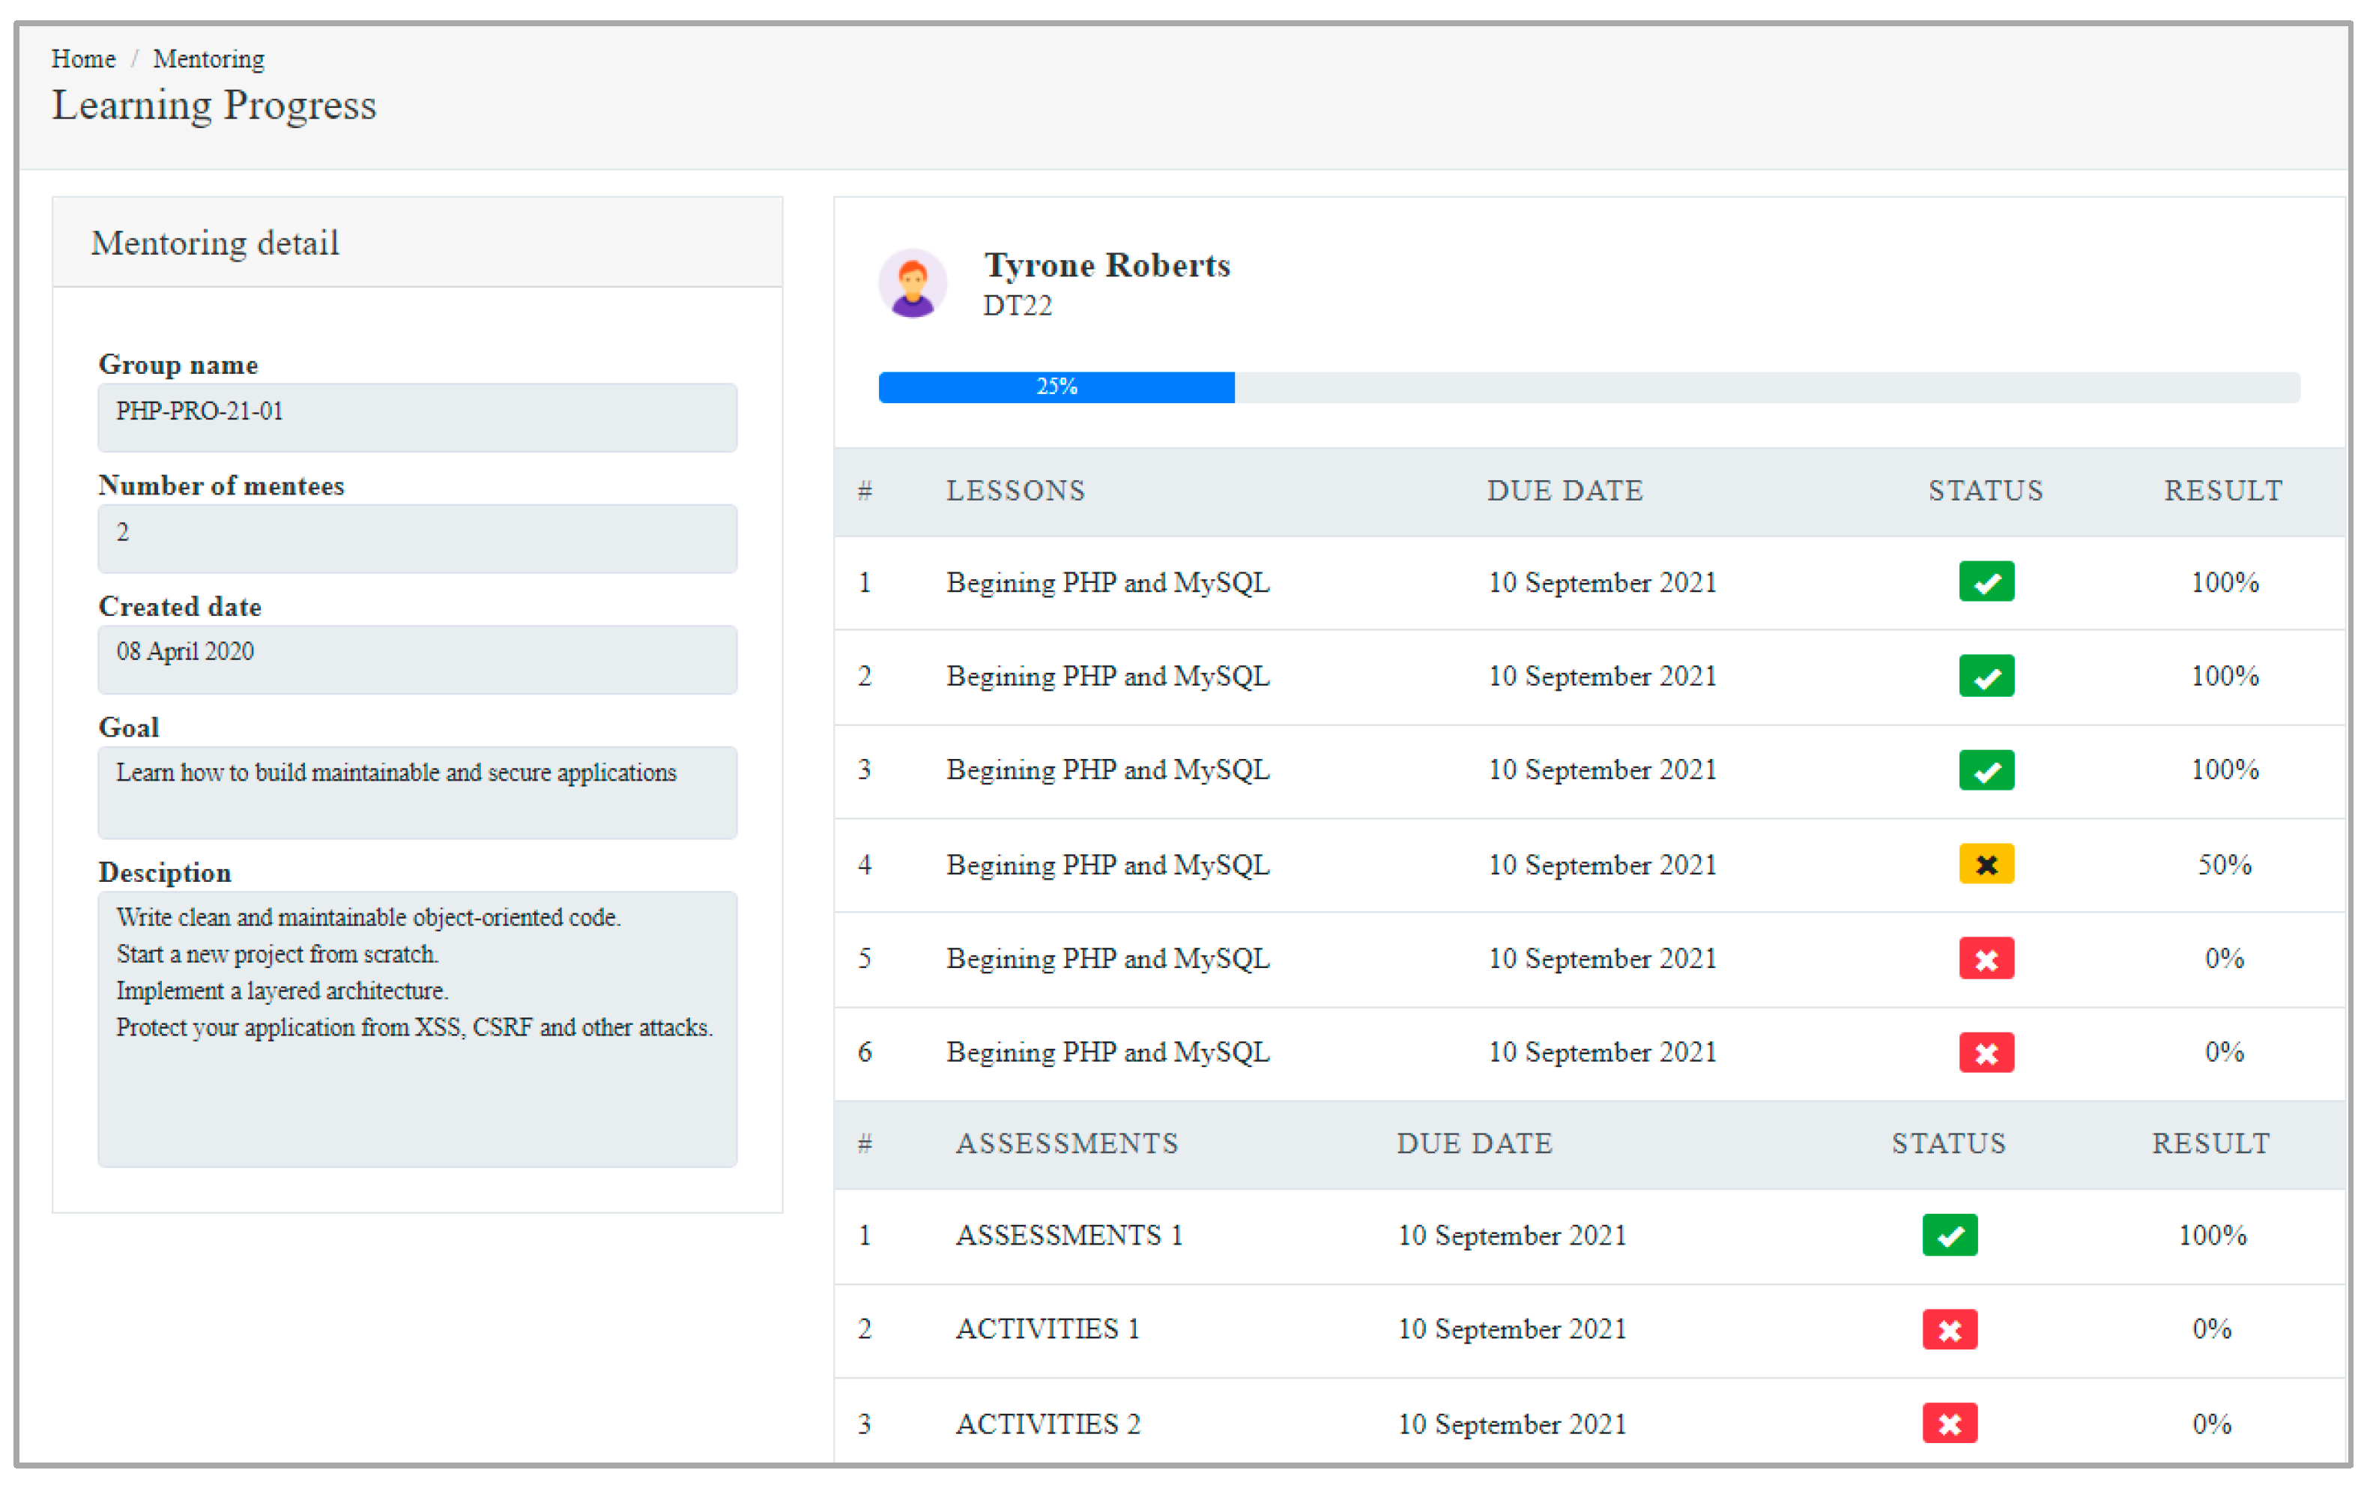Viewport: 2379px width, 1488px height.
Task: Click red X status icon for lesson 6
Action: click(x=1986, y=1052)
